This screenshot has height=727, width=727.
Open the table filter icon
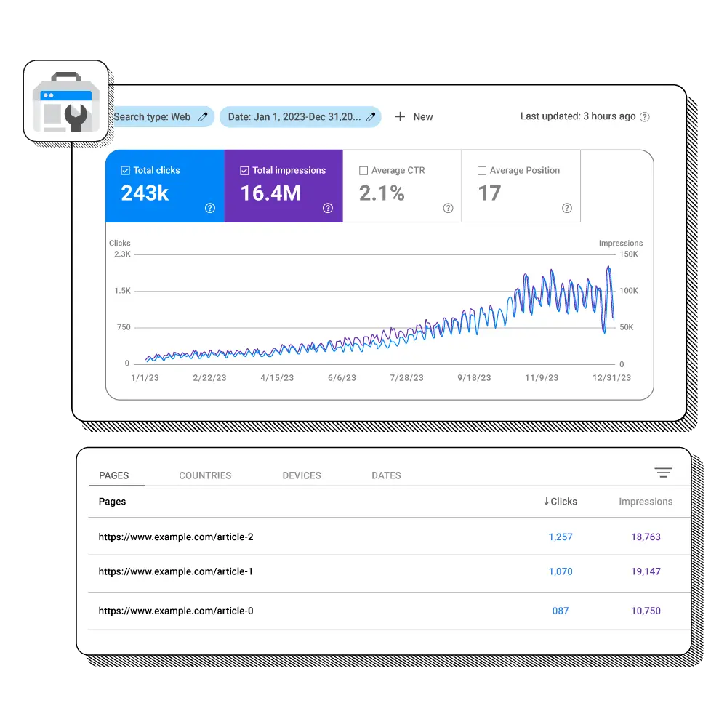point(663,472)
